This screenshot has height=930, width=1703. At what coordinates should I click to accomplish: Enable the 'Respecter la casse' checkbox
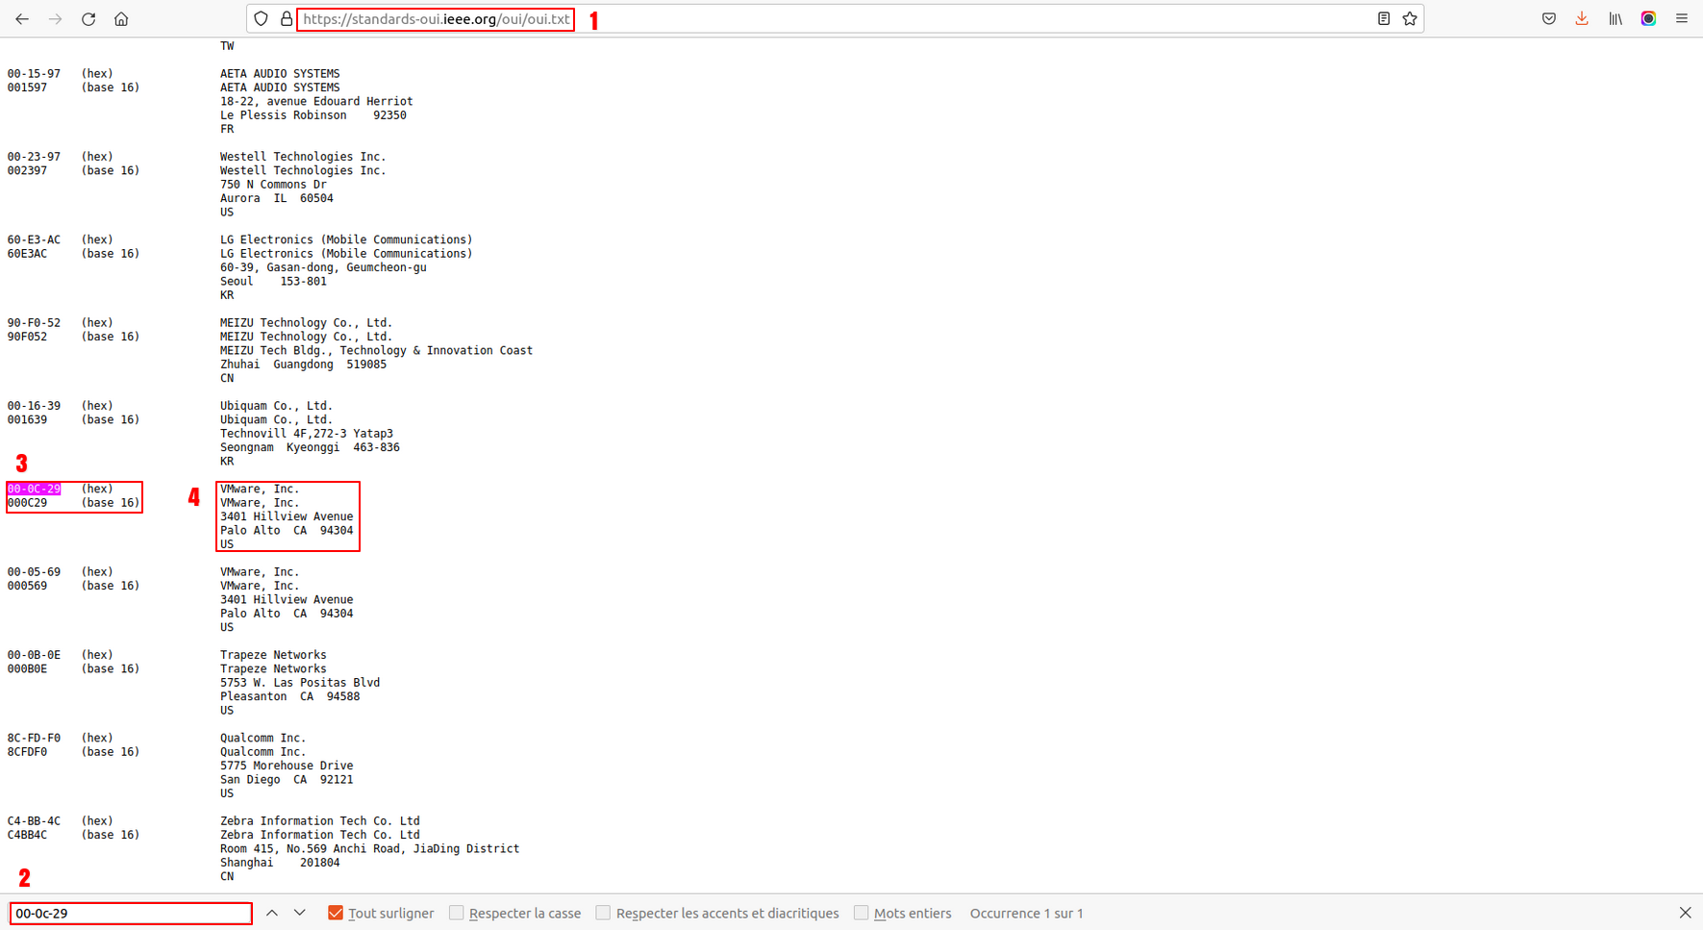coord(457,913)
